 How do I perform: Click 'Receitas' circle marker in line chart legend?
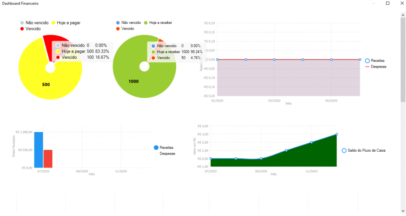[x=367, y=61]
